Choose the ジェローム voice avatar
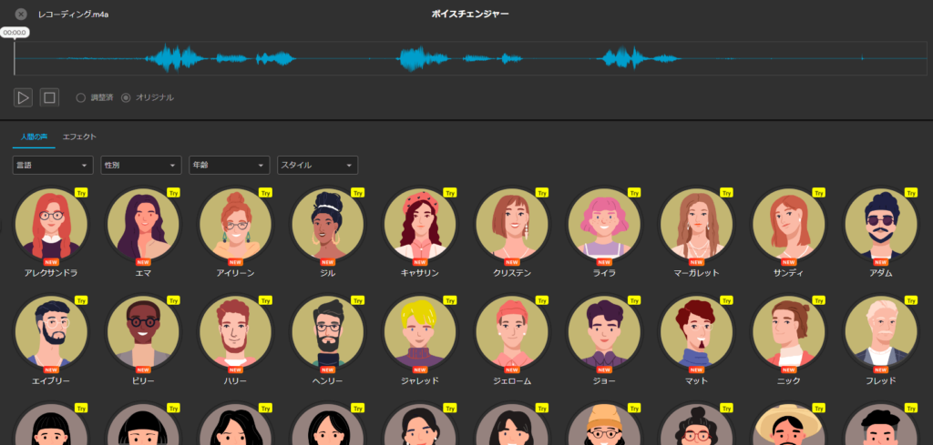 pyautogui.click(x=512, y=333)
